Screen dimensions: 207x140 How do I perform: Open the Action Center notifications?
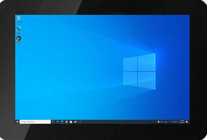(187, 122)
